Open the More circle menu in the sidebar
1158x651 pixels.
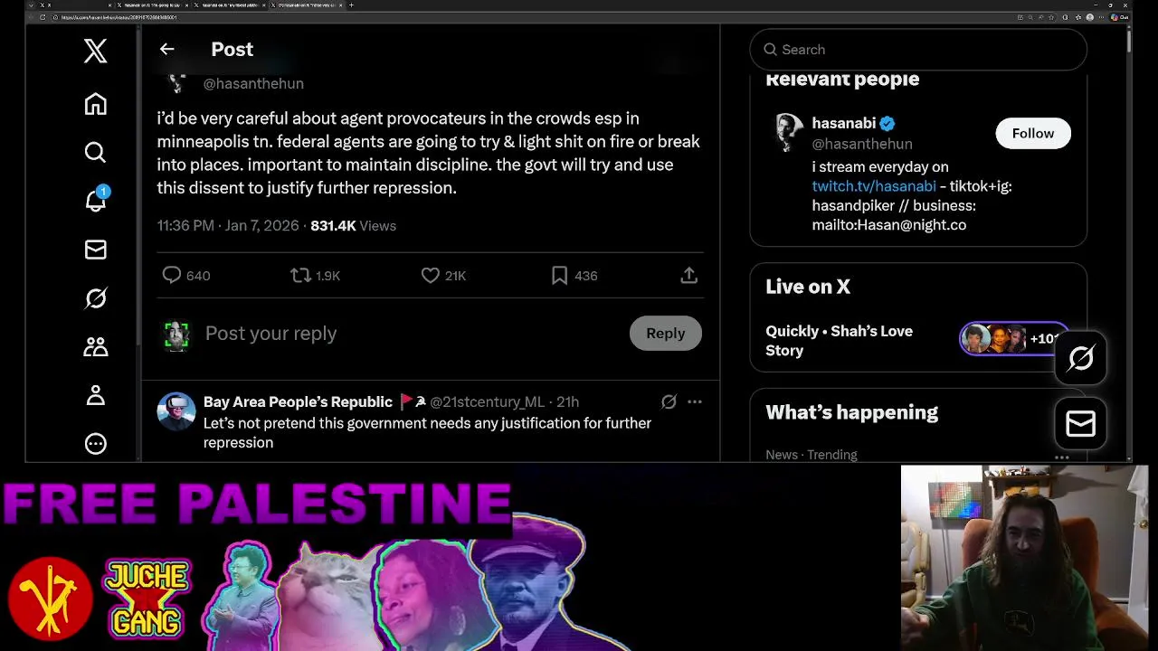(95, 444)
